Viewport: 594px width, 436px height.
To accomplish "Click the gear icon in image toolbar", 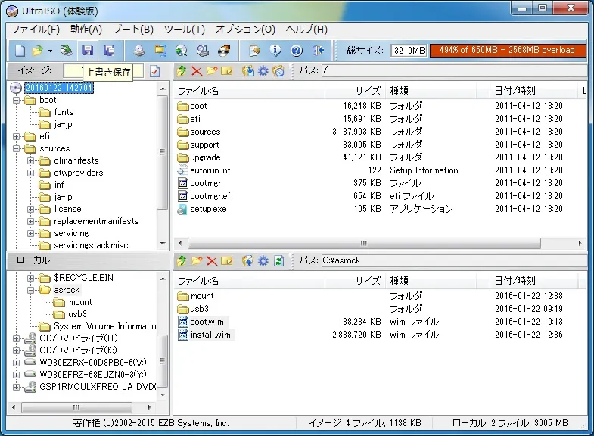I will pos(263,71).
